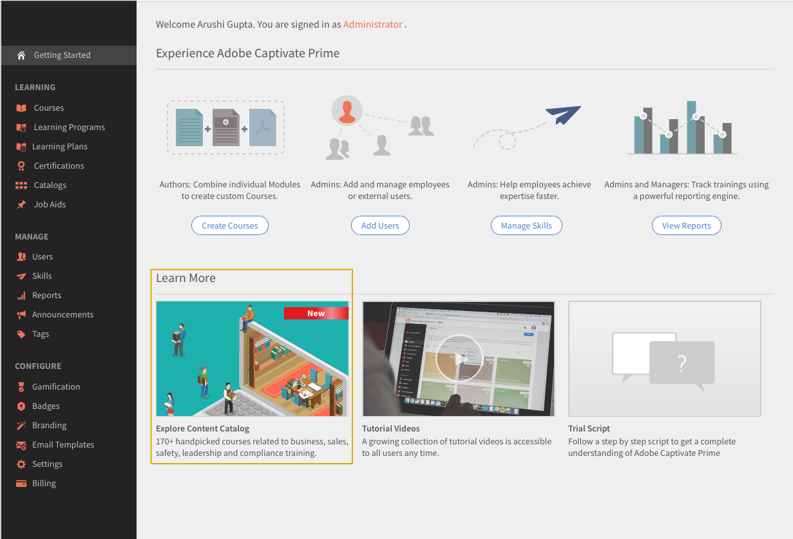Click the red New badge
Viewport: 793px width, 539px height.
click(316, 314)
